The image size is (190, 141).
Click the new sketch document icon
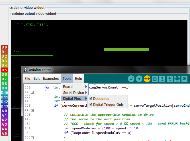point(155,79)
